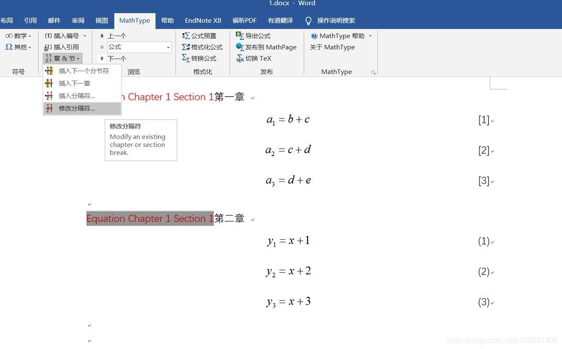Click the down arrow icon beside 下一个
The width and height of the screenshot is (562, 349).
click(x=102, y=59)
